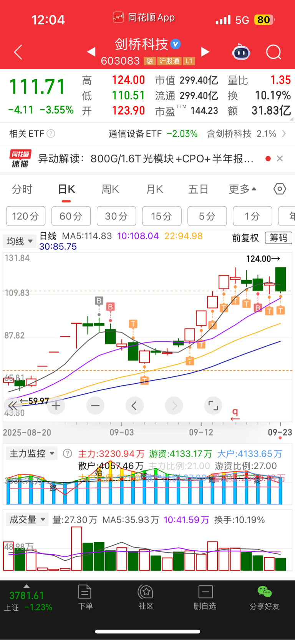295x640 pixels.
Task: Expand the 上证 index bar
Action: (x=27, y=586)
